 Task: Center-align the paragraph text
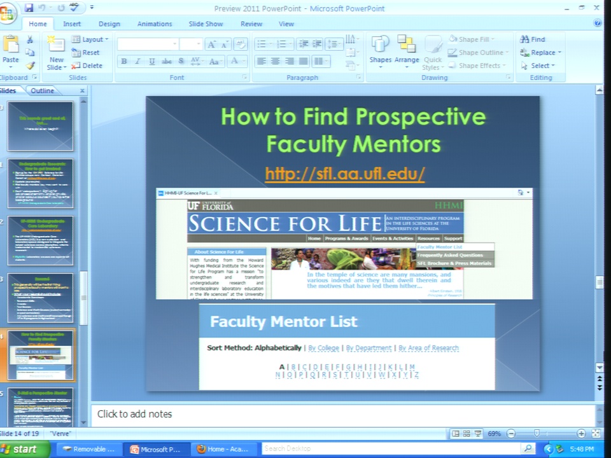coord(275,61)
